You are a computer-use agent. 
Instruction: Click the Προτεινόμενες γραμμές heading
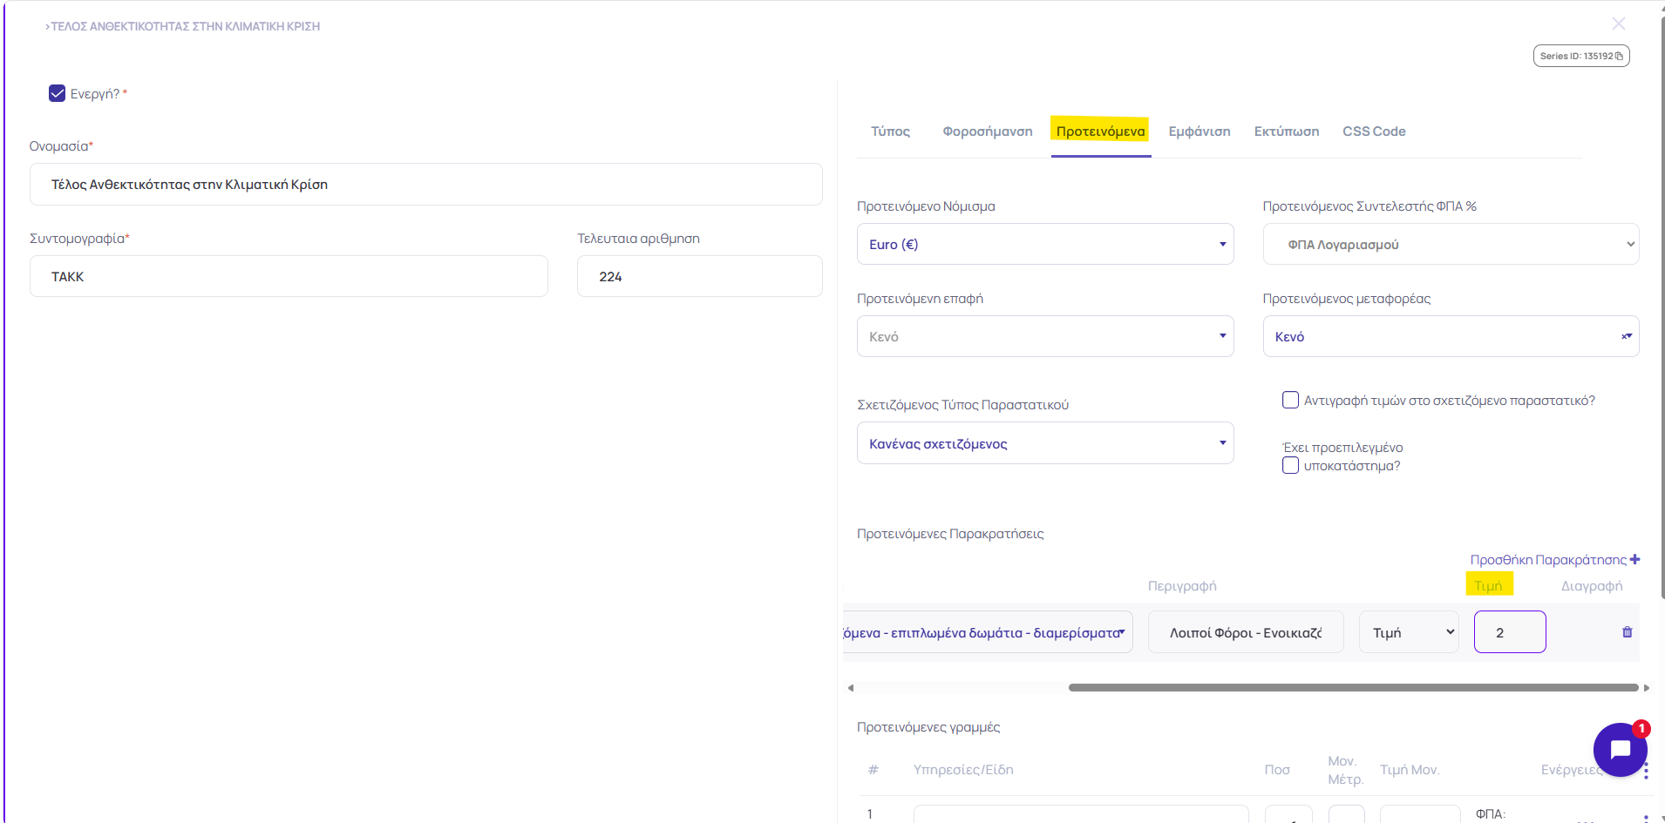coord(928,726)
